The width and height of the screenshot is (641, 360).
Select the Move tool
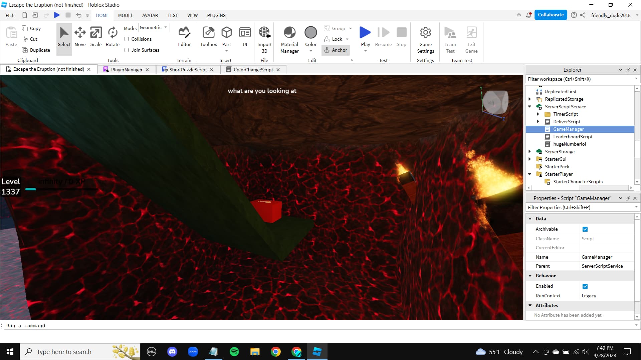click(80, 37)
